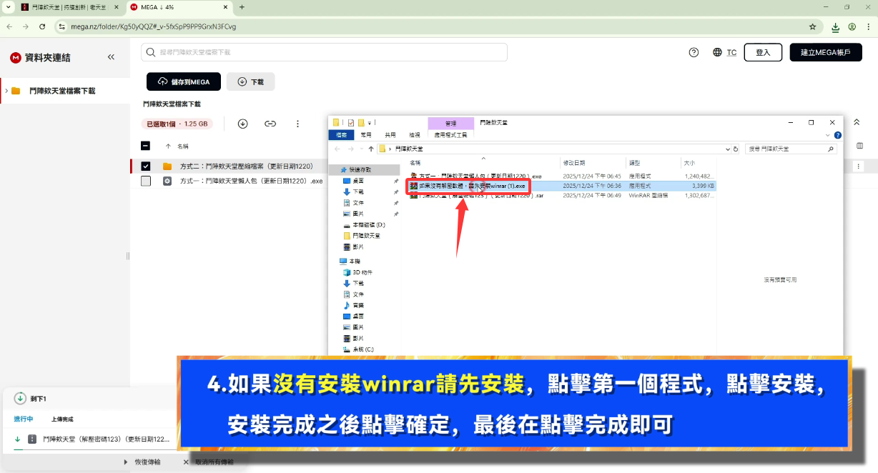Check the 方式一 懶人包 exe checkbox

coord(146,181)
